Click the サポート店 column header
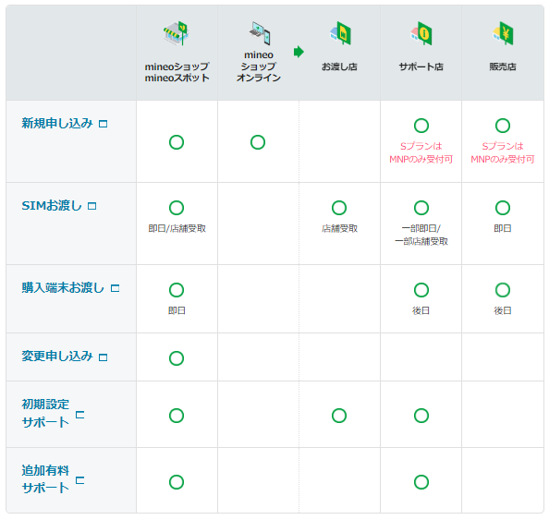 (421, 67)
